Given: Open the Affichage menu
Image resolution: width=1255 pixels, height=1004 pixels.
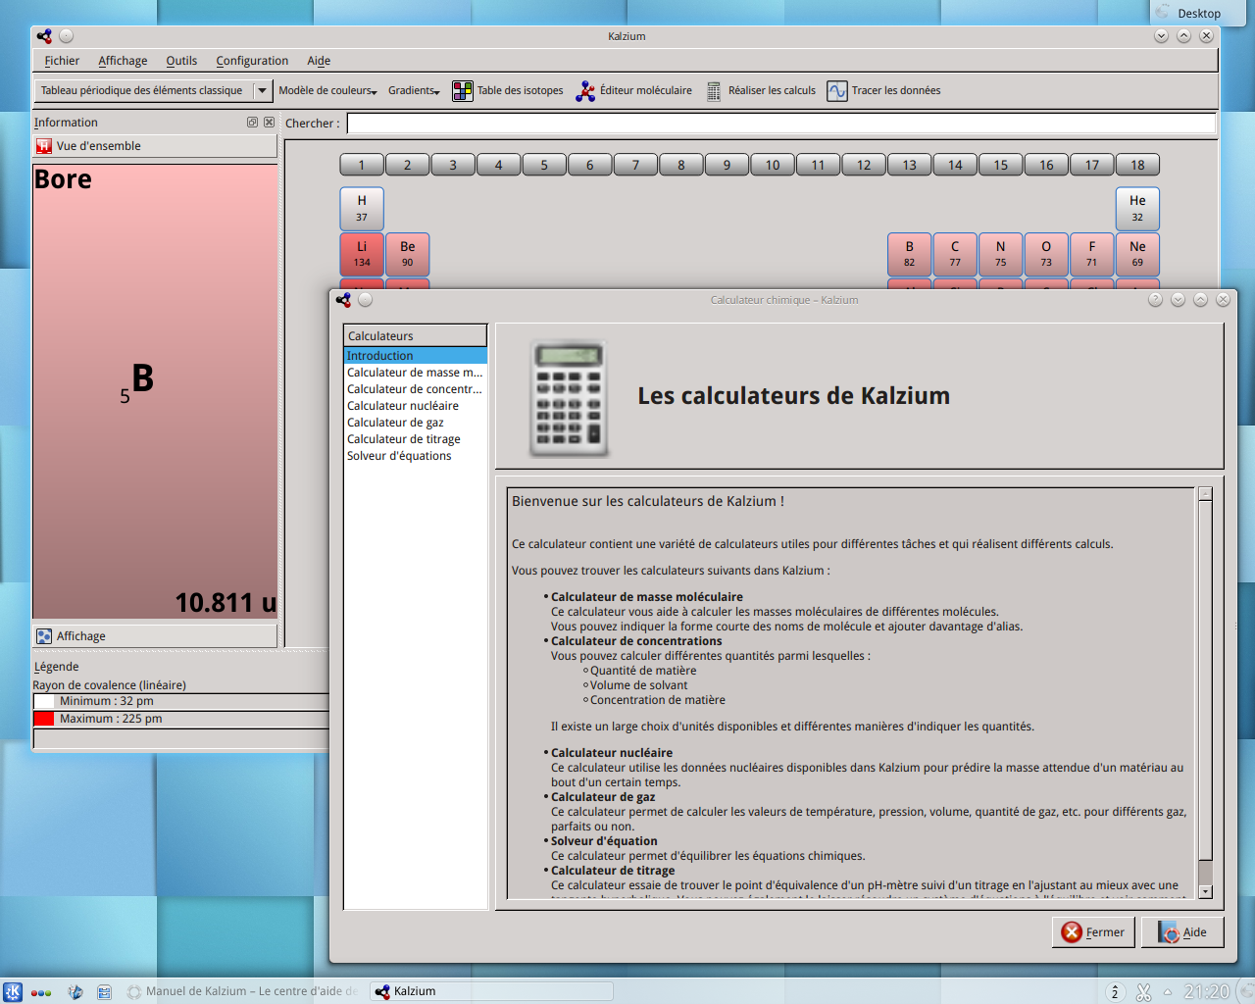Looking at the screenshot, I should 123,61.
